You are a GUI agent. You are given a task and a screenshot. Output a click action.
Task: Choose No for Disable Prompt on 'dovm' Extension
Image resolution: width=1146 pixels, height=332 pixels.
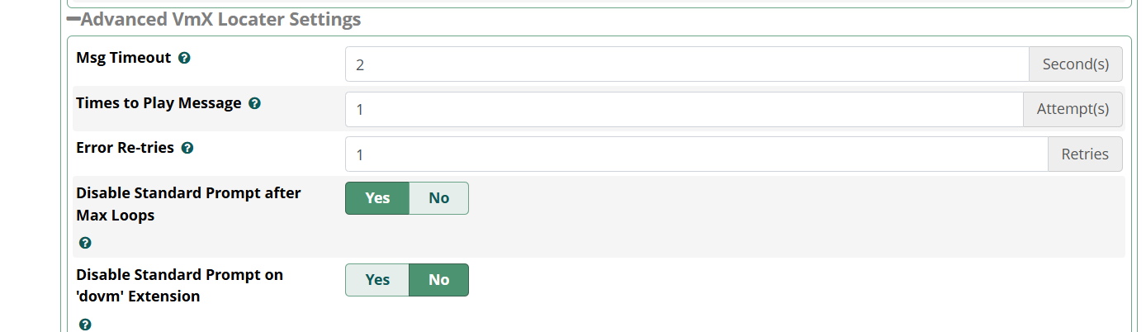(x=438, y=280)
